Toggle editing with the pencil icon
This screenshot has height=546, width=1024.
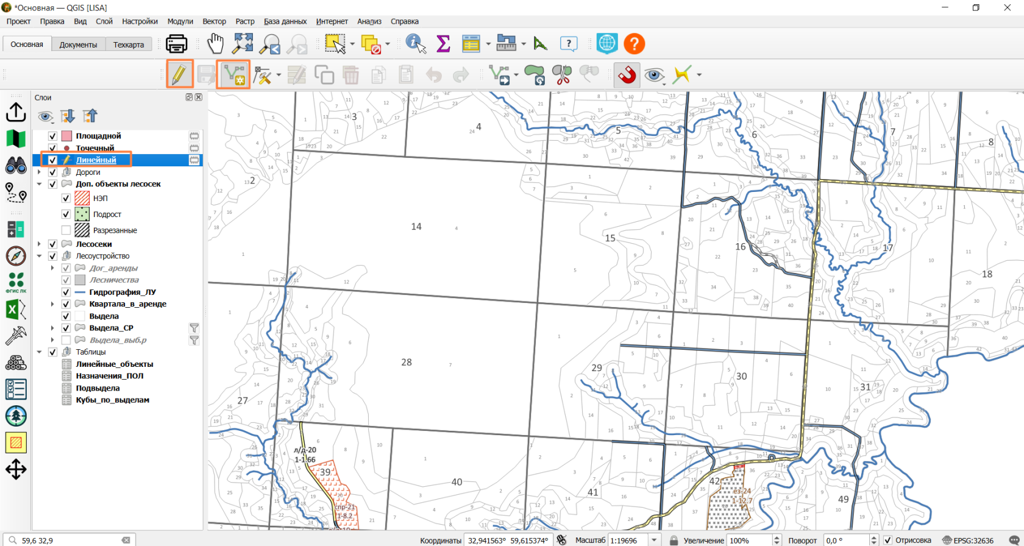click(179, 74)
